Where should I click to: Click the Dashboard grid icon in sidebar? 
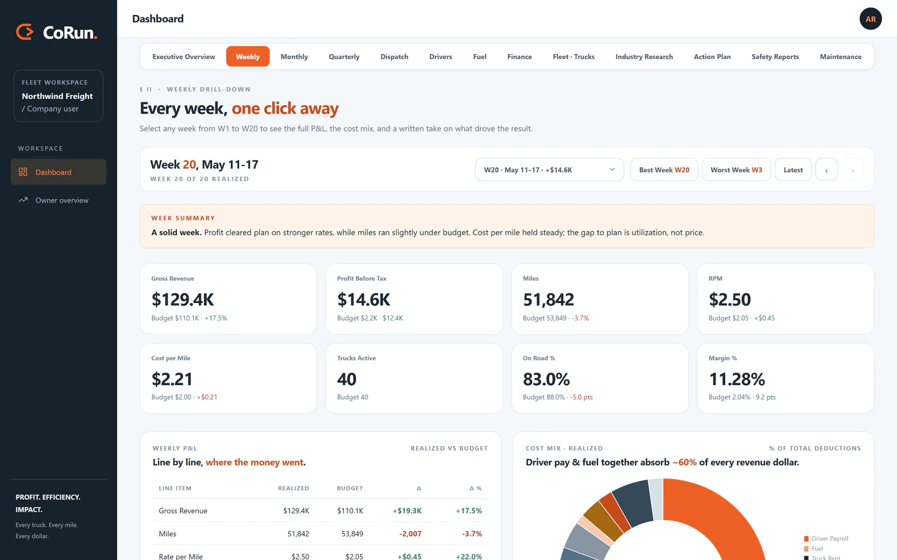(23, 172)
